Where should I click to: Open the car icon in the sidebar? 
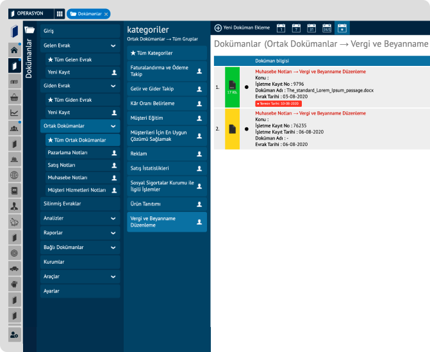(14, 269)
